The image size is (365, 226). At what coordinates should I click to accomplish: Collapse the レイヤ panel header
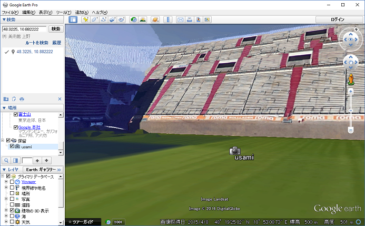[x=9, y=169]
